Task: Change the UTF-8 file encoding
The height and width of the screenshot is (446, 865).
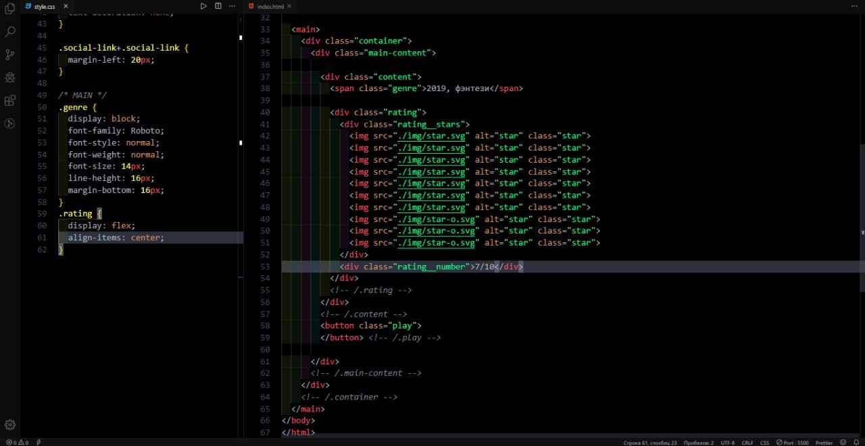Action: (x=728, y=443)
